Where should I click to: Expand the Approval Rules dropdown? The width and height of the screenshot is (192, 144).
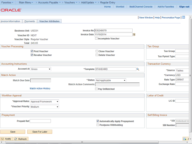tap(44, 101)
